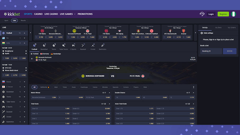Image resolution: width=240 pixels, height=135 pixels.
Task: Switch to the My Bets tab
Action: pyautogui.click(x=218, y=28)
